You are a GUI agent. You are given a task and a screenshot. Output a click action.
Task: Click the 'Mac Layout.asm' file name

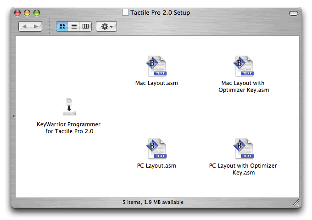tap(156, 83)
